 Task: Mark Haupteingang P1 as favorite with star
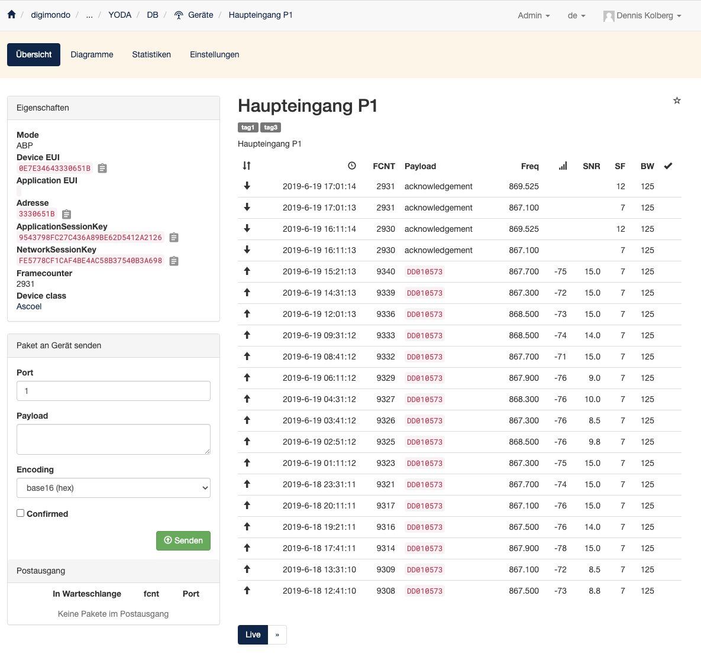tap(677, 101)
